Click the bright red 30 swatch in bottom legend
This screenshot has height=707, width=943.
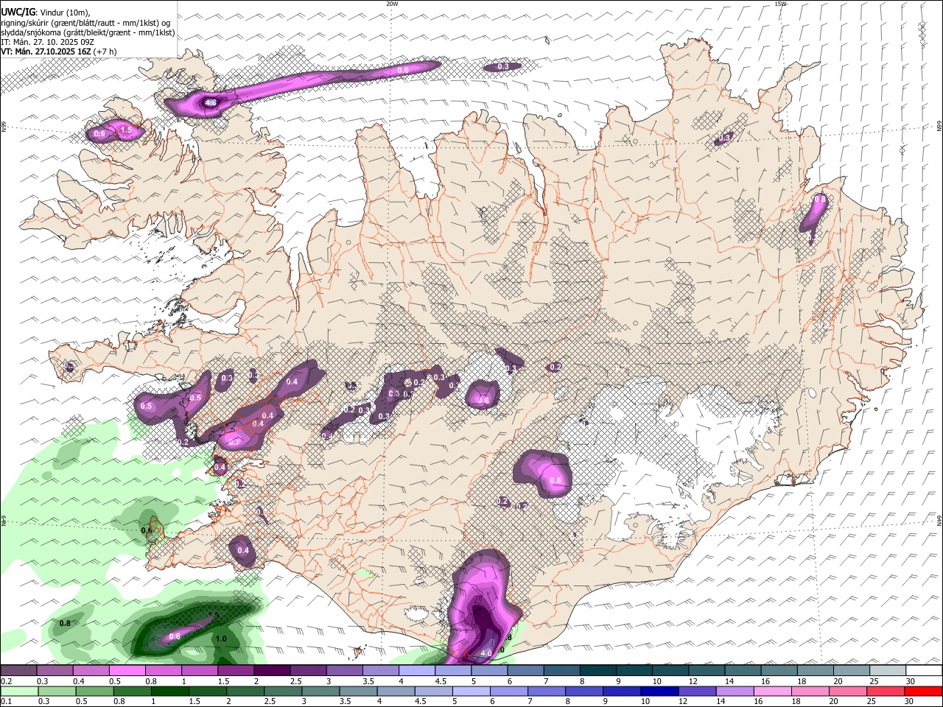click(x=924, y=692)
